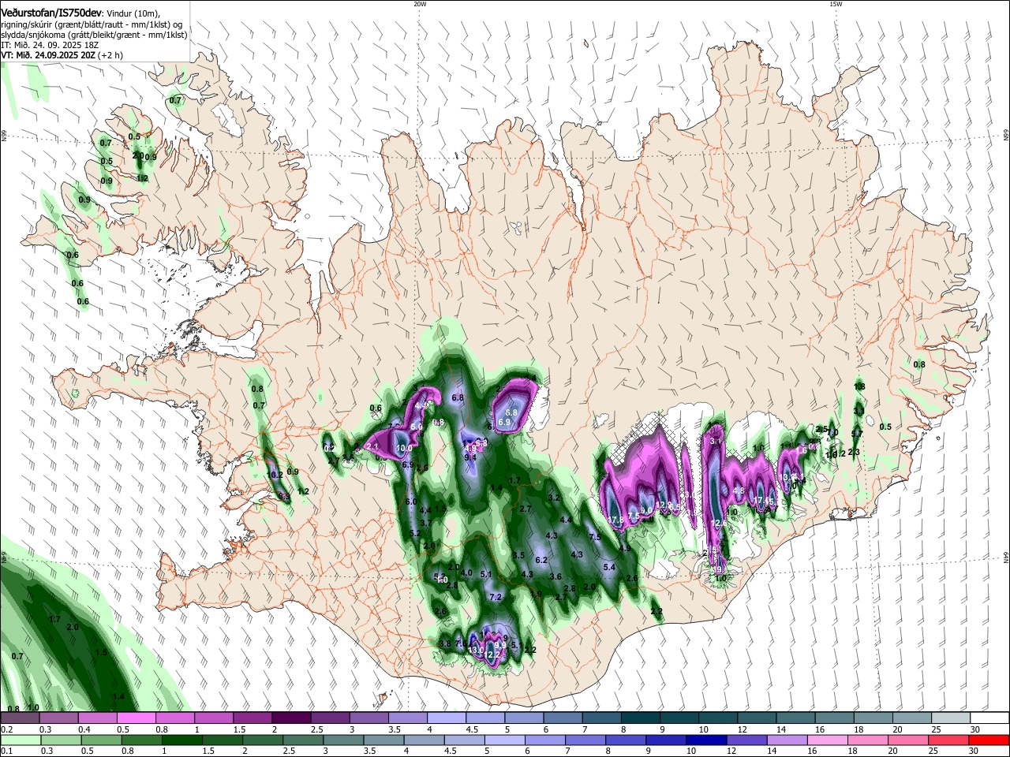
Task: Click the palest green 0.1 swatch, lower legend row
Action: [21, 740]
